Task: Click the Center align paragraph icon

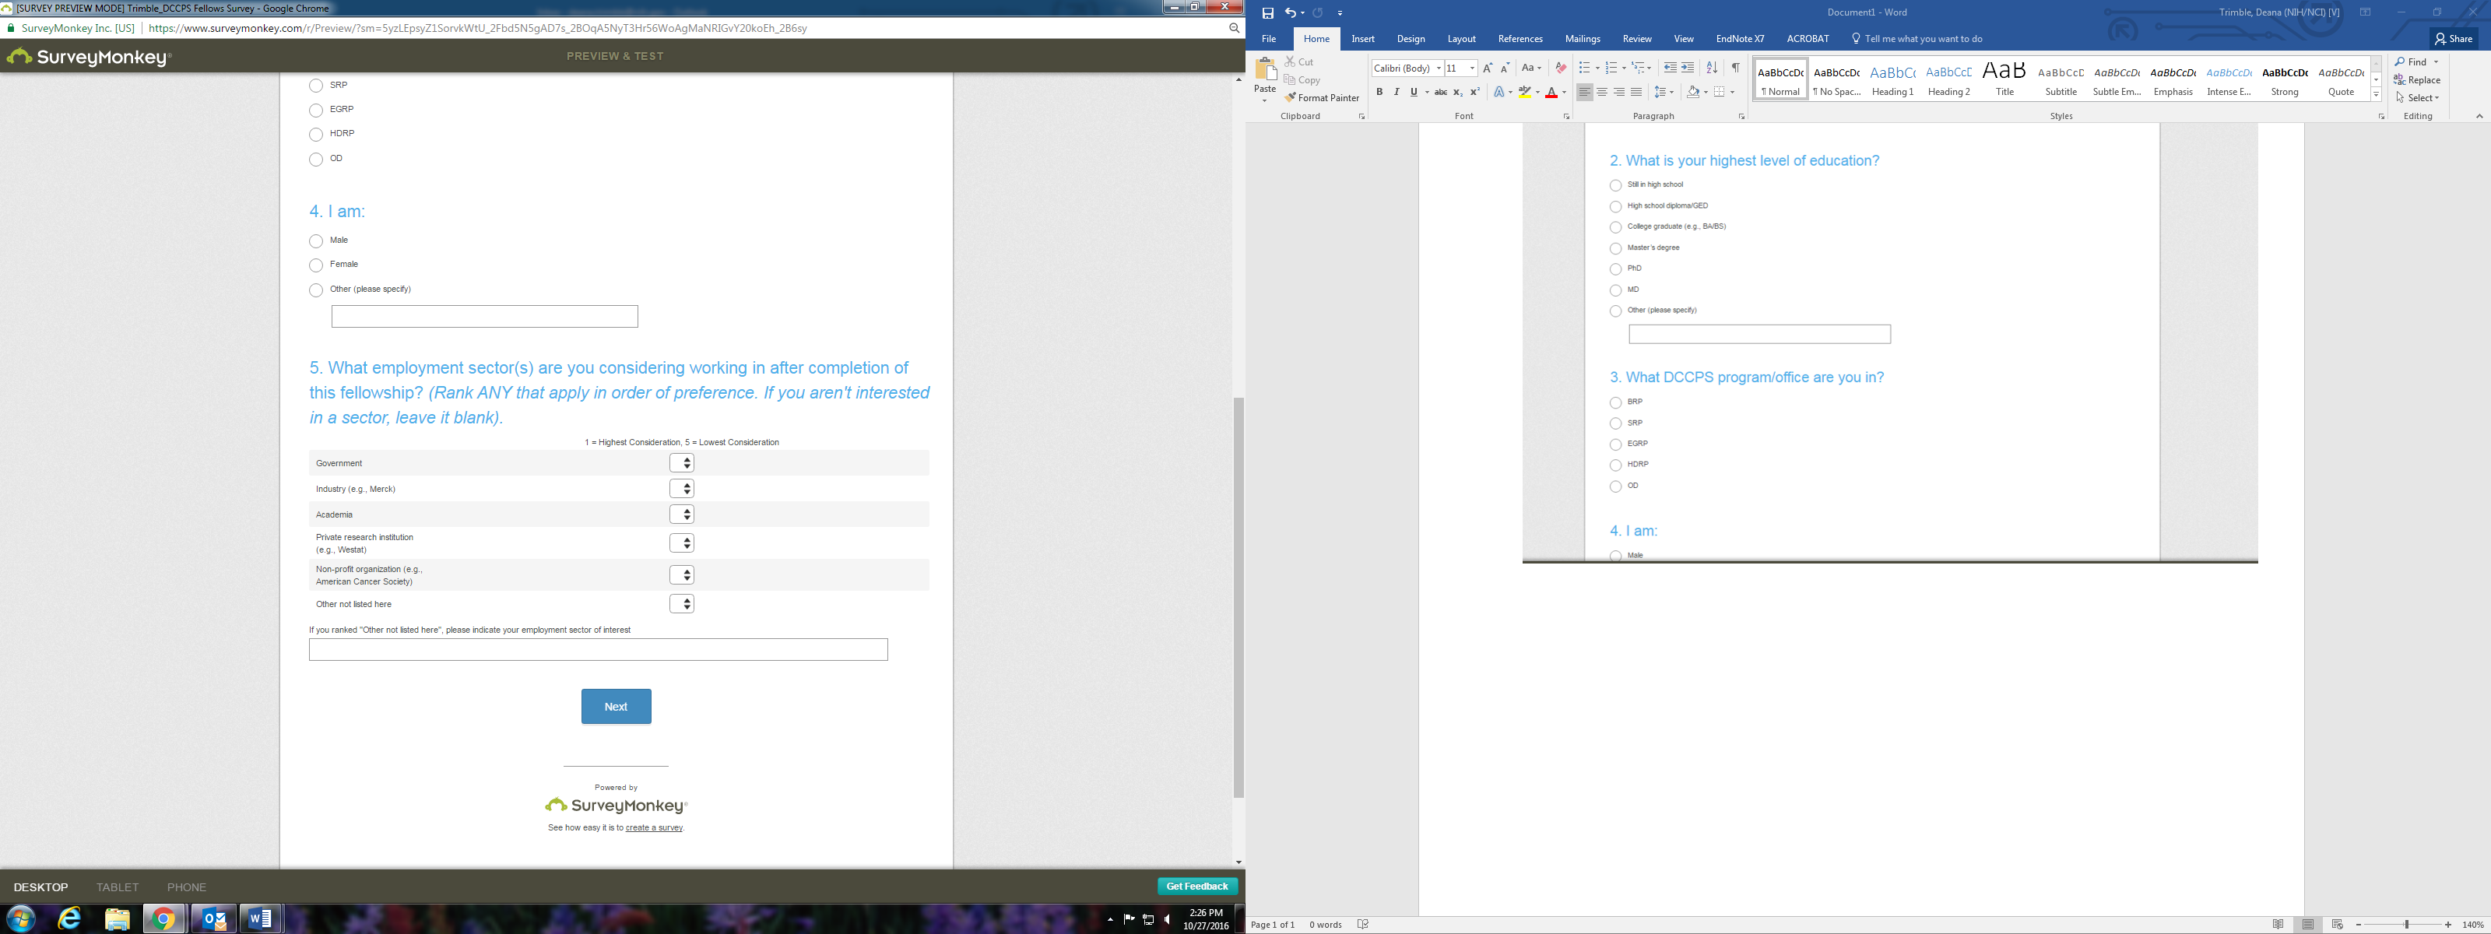Action: (1601, 92)
